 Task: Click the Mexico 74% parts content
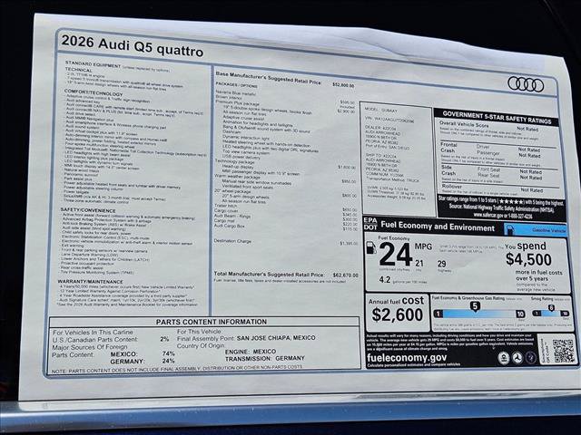point(143,354)
